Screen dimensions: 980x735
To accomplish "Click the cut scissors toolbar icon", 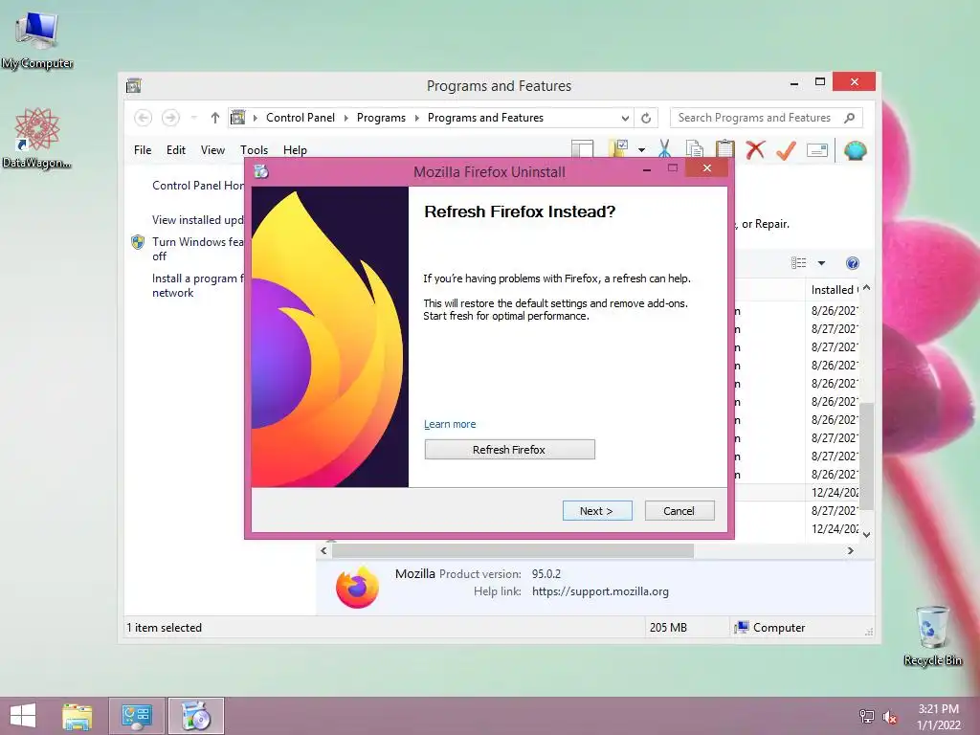I will tap(664, 149).
